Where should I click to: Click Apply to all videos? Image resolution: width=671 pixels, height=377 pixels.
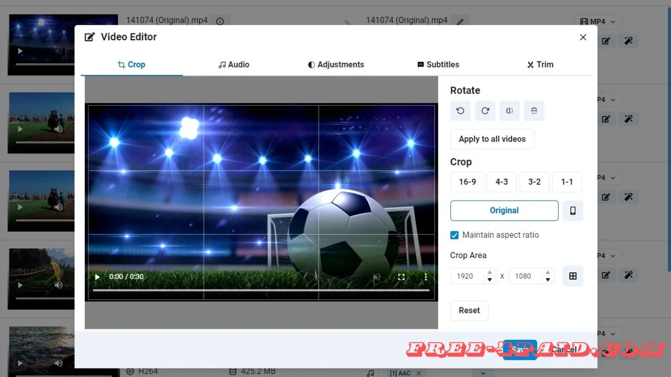(492, 139)
